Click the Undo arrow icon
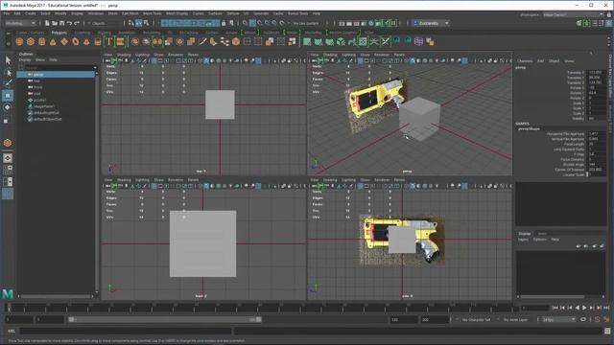 (69, 23)
